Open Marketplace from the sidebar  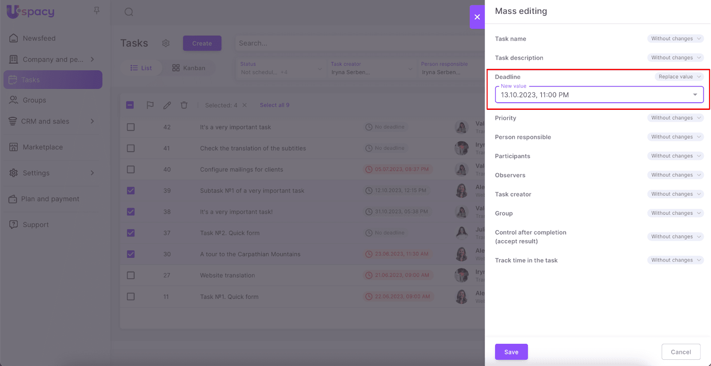(43, 147)
